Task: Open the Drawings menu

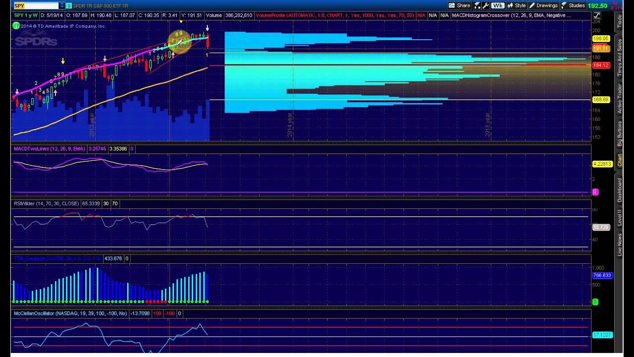Action: tap(543, 5)
